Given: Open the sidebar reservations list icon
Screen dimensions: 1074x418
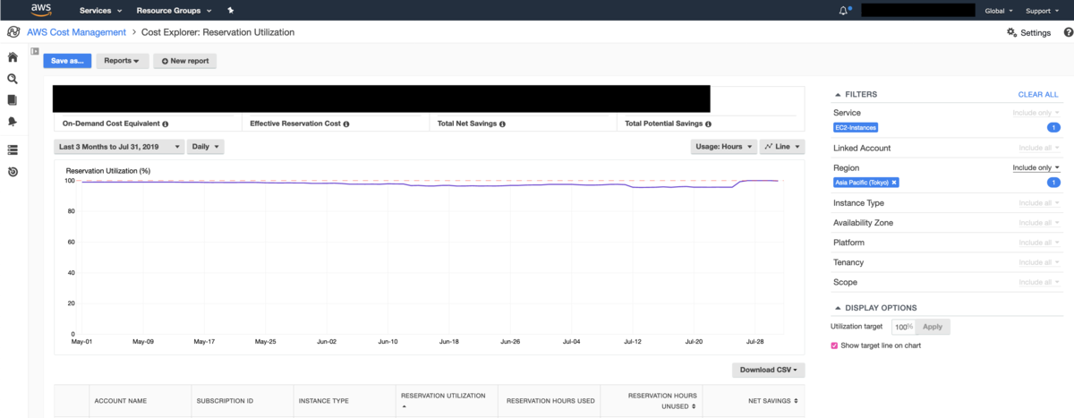Looking at the screenshot, I should pos(13,149).
